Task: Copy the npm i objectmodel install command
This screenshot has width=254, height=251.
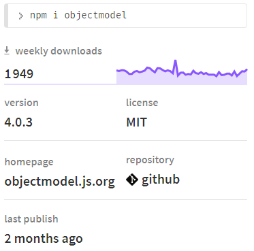Action: pos(125,16)
